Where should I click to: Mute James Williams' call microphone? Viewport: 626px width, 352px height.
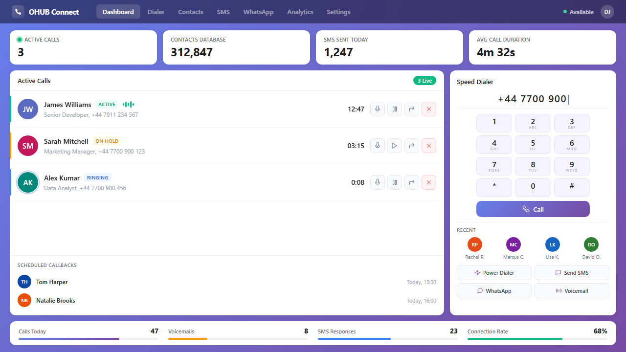pyautogui.click(x=378, y=109)
